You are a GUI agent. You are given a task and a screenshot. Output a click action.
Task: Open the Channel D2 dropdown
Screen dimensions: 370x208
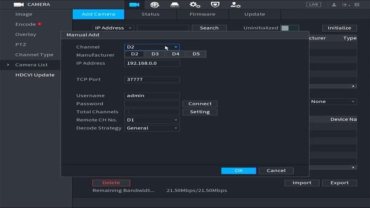(151, 47)
